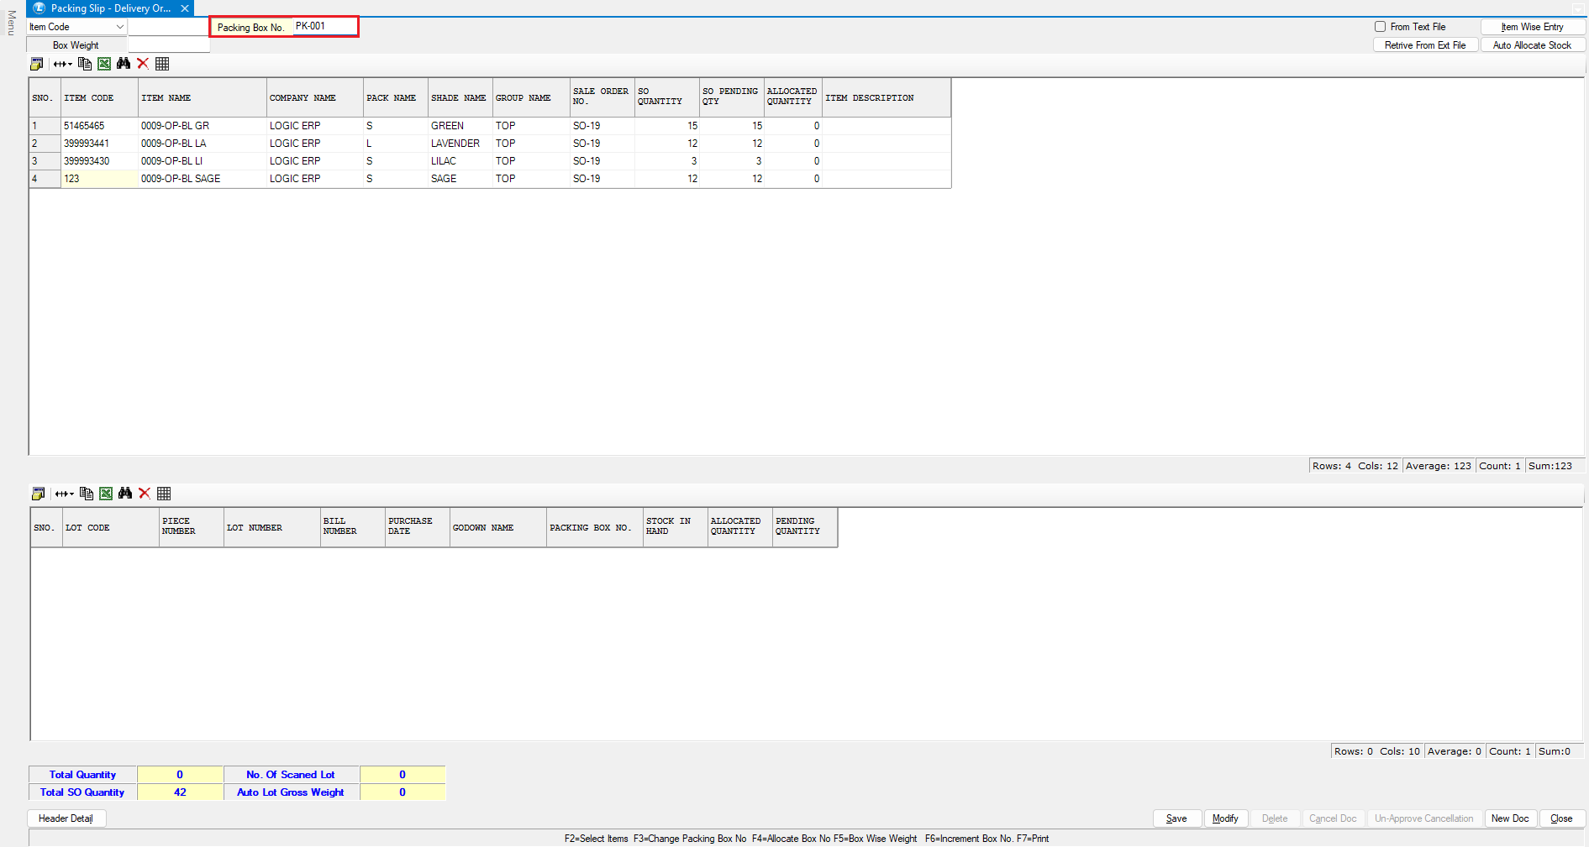Click the Packing Box No. input field
Screen dimensions: 1589x847
coord(324,27)
